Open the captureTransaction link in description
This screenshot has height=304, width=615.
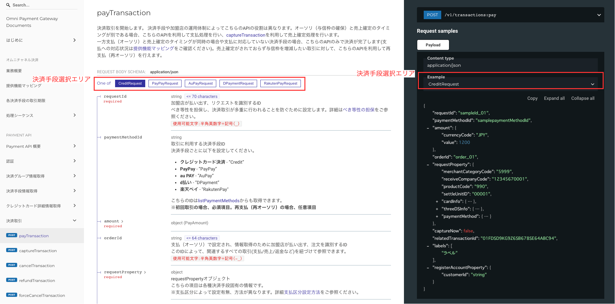point(246,35)
